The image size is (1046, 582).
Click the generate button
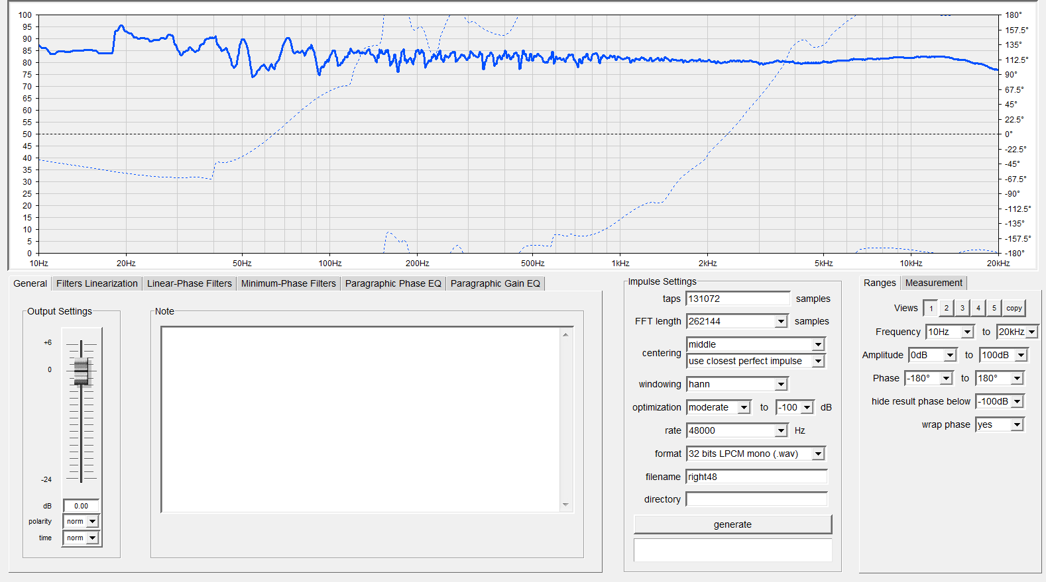[732, 524]
